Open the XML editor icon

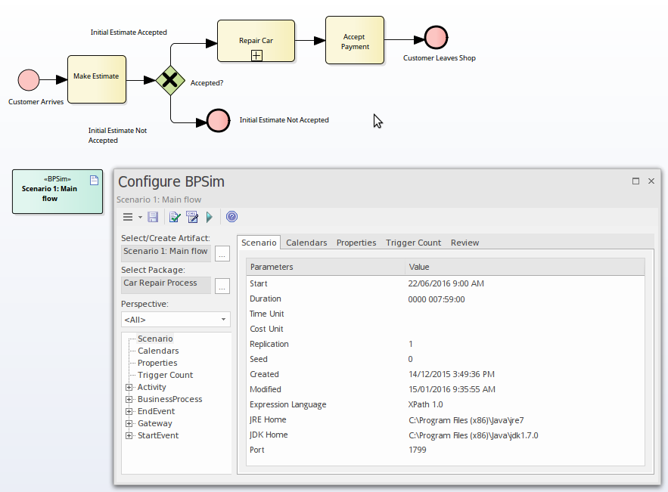click(192, 217)
